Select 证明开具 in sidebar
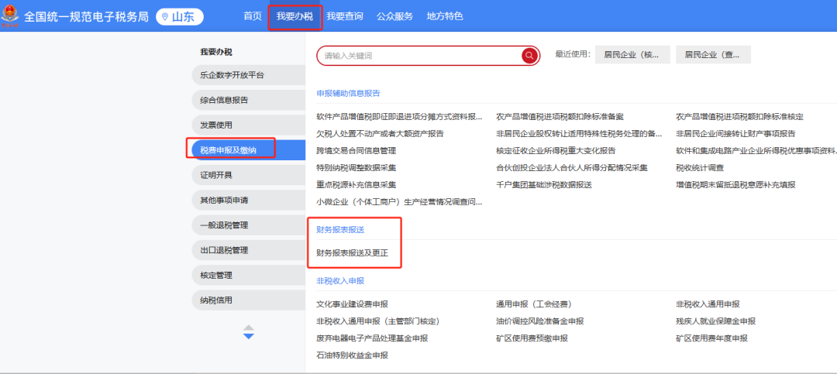This screenshot has width=837, height=374. (x=248, y=175)
